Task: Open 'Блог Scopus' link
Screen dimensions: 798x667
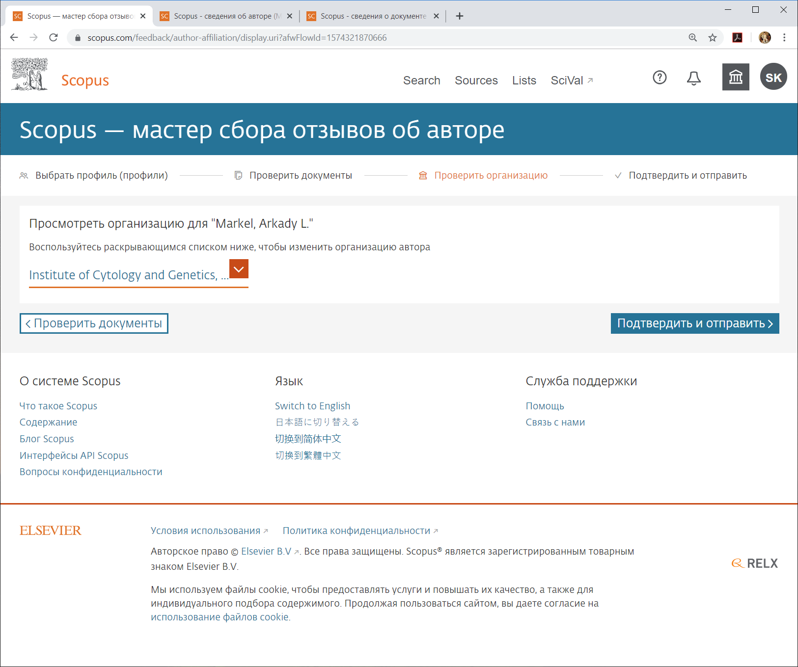Action: coord(47,439)
